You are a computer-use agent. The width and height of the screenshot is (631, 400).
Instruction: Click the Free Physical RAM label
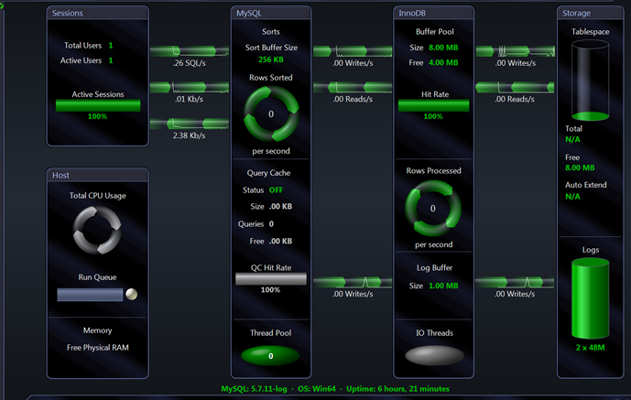[98, 348]
